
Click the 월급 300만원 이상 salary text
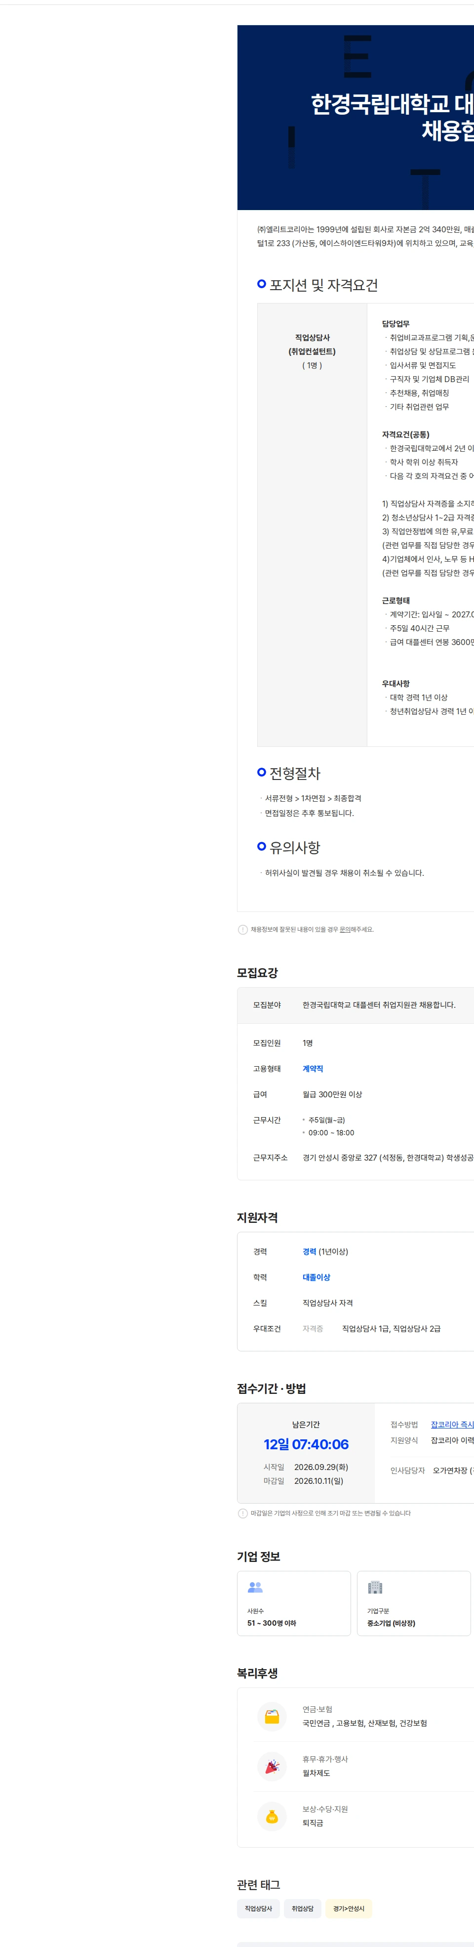[x=332, y=1094]
